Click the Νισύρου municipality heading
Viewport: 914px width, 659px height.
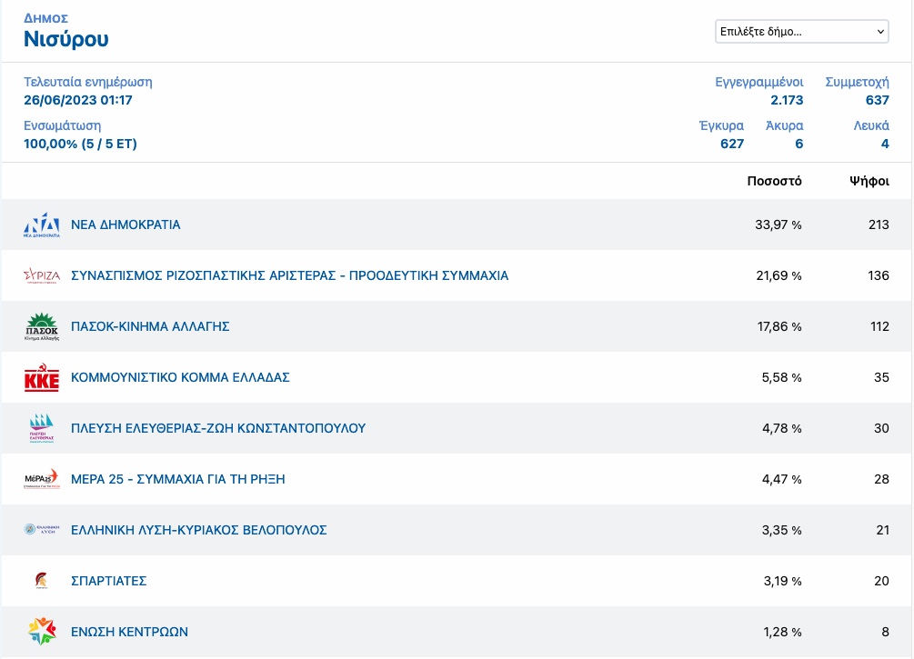pyautogui.click(x=65, y=39)
